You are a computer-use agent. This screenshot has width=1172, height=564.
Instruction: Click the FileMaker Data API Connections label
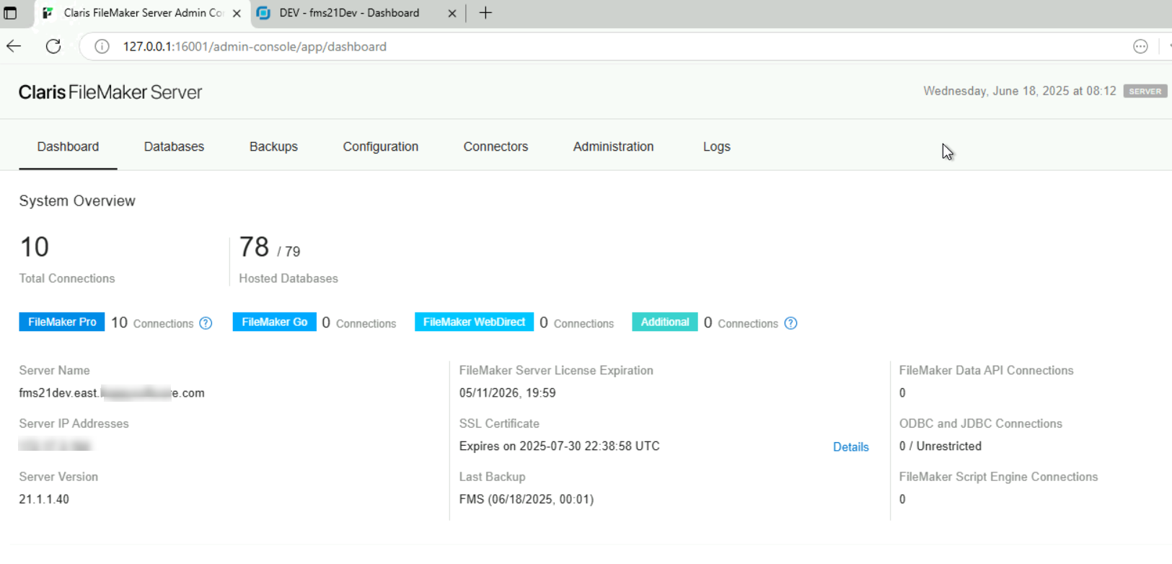pyautogui.click(x=986, y=371)
